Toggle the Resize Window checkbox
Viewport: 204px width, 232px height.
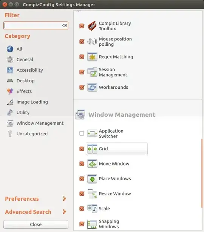coord(82,194)
